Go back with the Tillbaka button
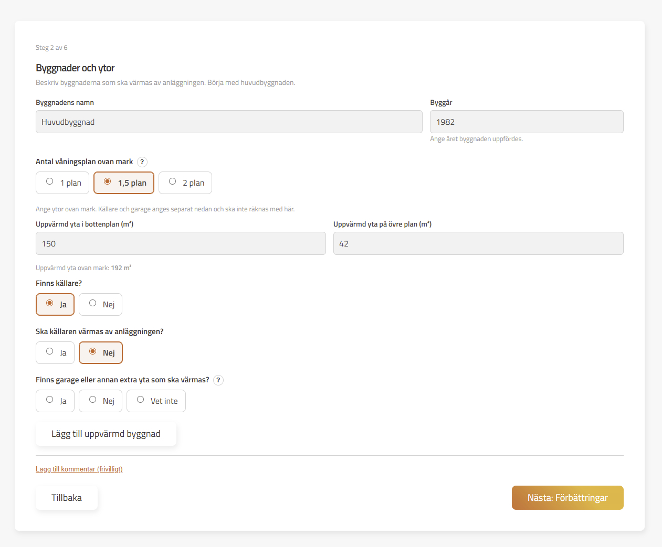 tap(67, 498)
